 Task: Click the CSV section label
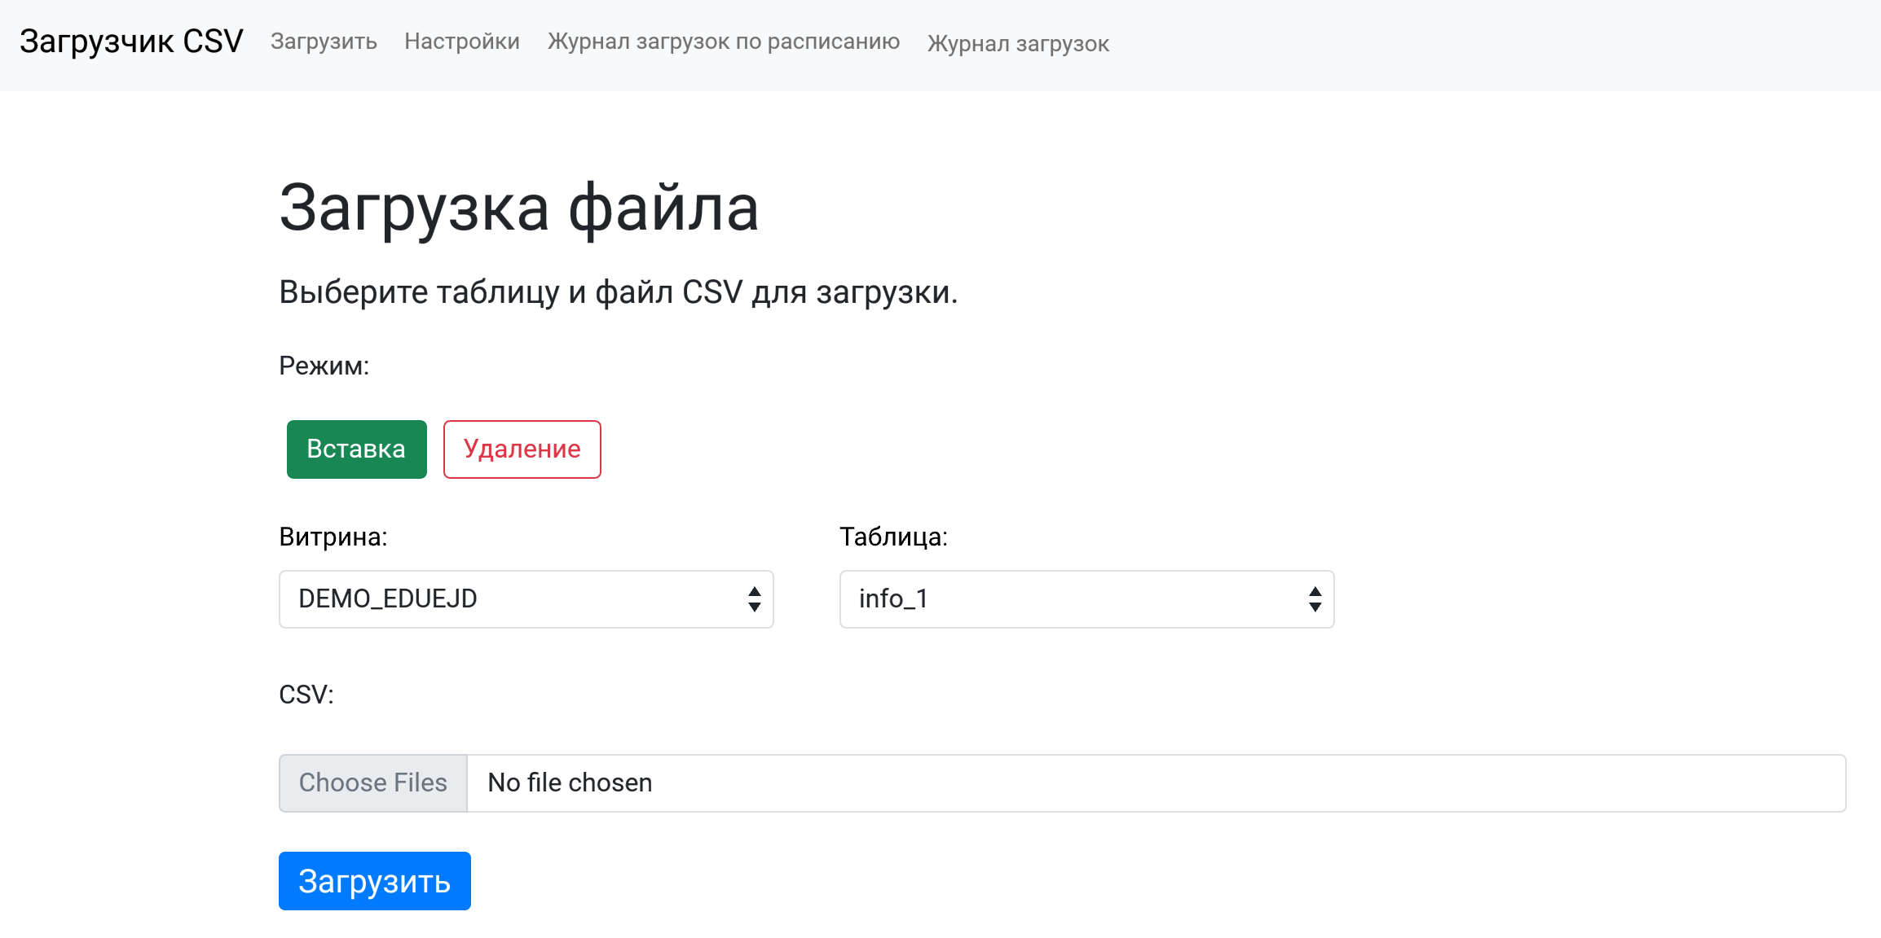[306, 695]
